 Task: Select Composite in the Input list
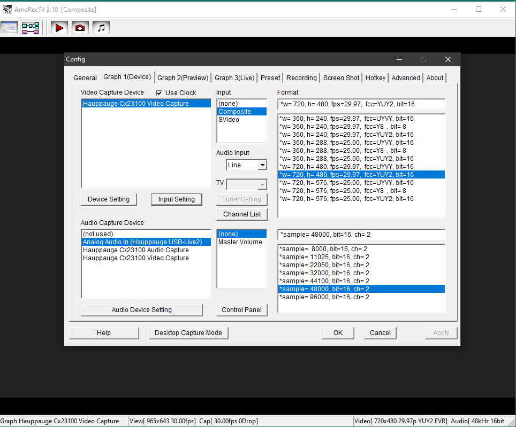point(241,112)
